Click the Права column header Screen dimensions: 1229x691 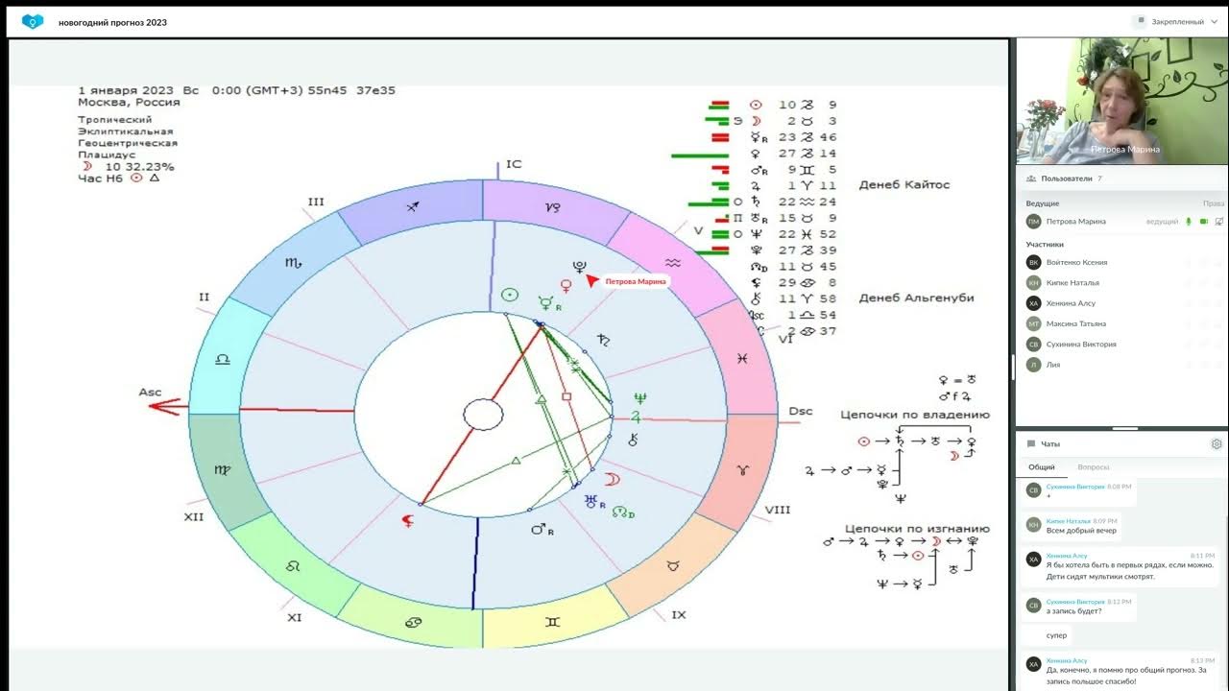(1213, 203)
